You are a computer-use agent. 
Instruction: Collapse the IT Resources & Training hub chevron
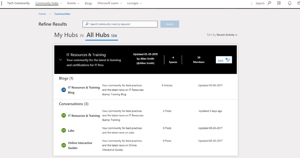[60, 60]
